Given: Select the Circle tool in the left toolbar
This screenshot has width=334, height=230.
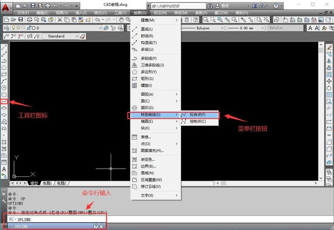Looking at the screenshot, I should [4, 88].
